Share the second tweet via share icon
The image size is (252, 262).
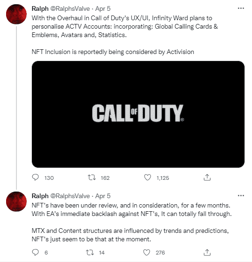point(207,253)
